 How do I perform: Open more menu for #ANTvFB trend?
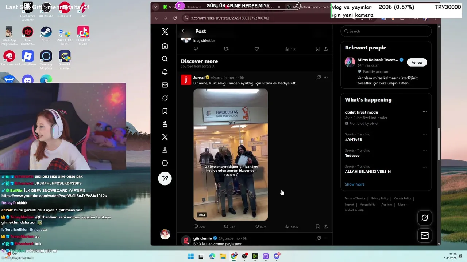(x=425, y=135)
